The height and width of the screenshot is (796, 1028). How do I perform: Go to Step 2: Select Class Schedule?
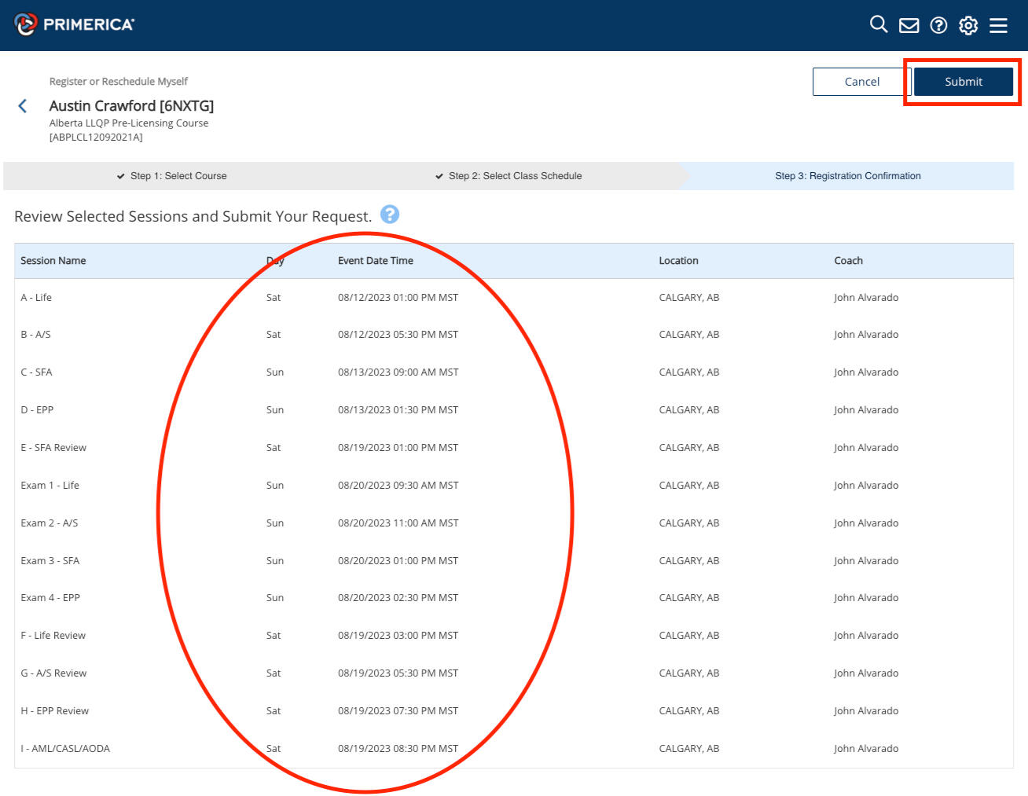click(x=515, y=176)
